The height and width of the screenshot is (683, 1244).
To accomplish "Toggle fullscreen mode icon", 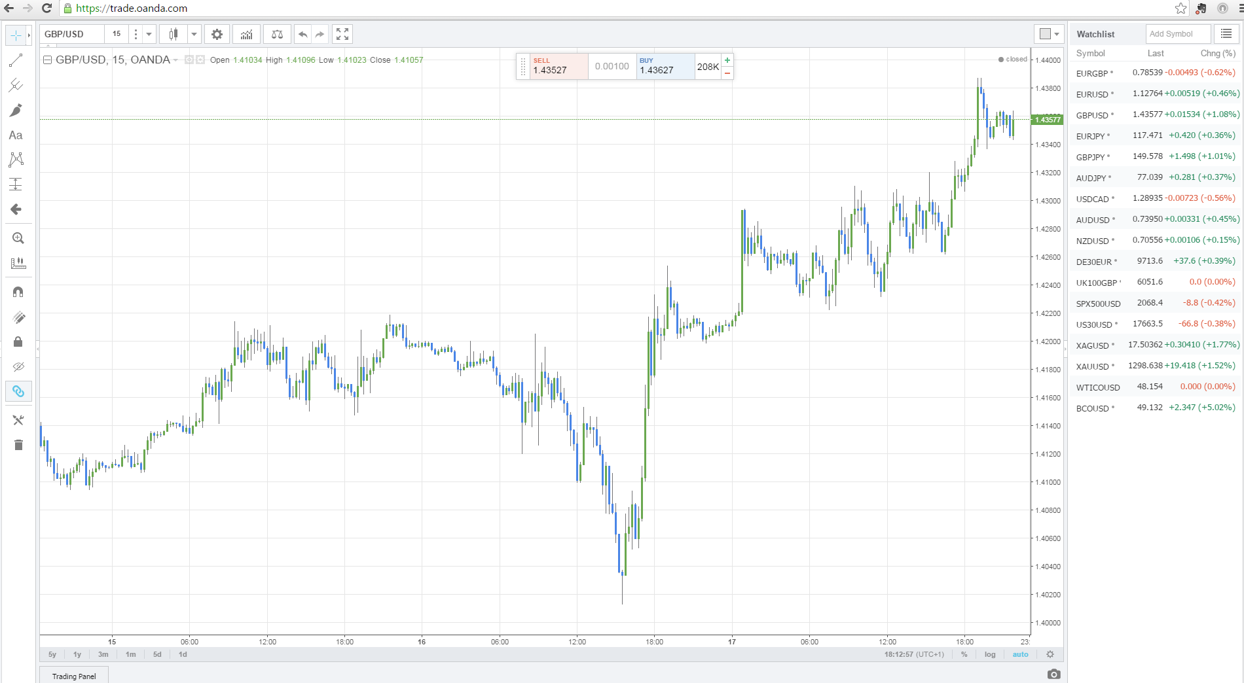I will pyautogui.click(x=342, y=34).
